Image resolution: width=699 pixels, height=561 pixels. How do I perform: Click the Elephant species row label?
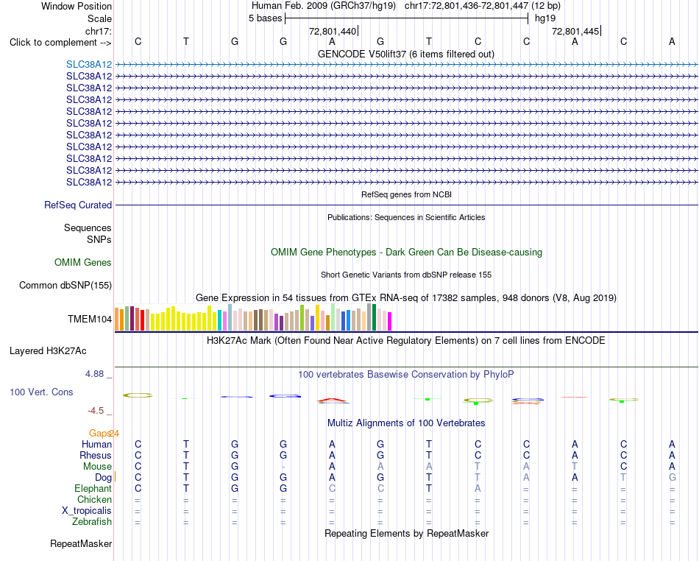click(93, 489)
